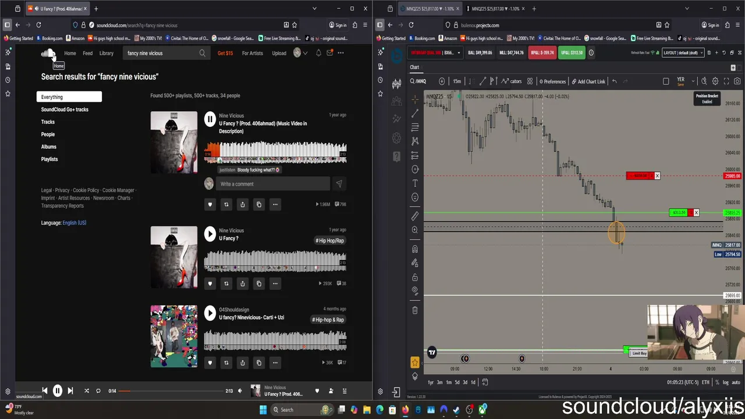The image size is (745, 419).
Task: Filter search results by Playlists
Action: point(49,159)
